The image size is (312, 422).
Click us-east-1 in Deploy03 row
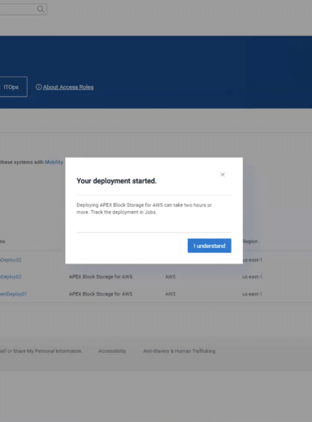252,277
